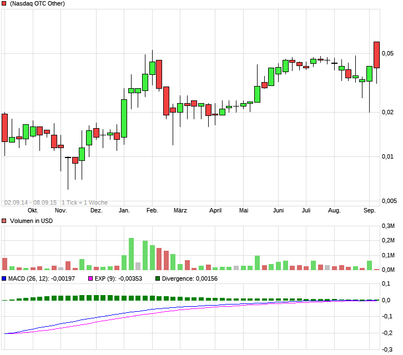Screen dimensions: 403x355
Task: Click the 'Okt.' month axis label
Action: [33, 211]
